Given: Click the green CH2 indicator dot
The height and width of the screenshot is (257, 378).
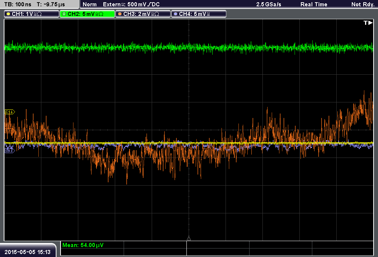Looking at the screenshot, I should [64, 14].
